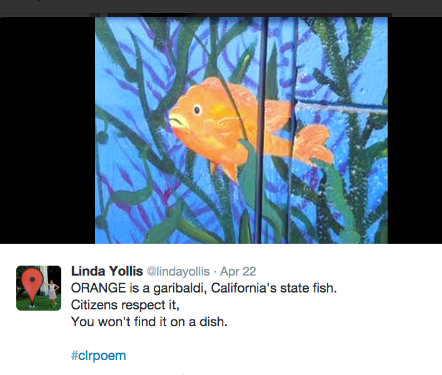The image size is (442, 375).
Task: Open the Apr 22 tweet timestamp
Action: 238,272
